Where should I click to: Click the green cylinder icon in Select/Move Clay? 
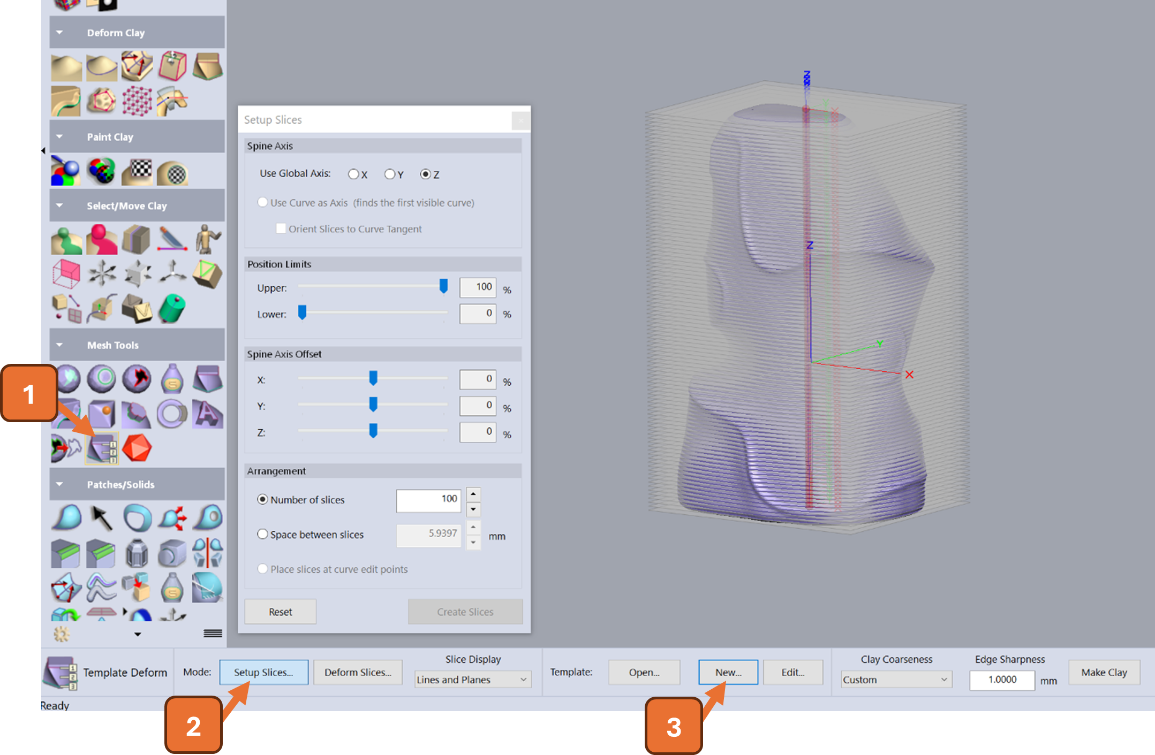[172, 308]
